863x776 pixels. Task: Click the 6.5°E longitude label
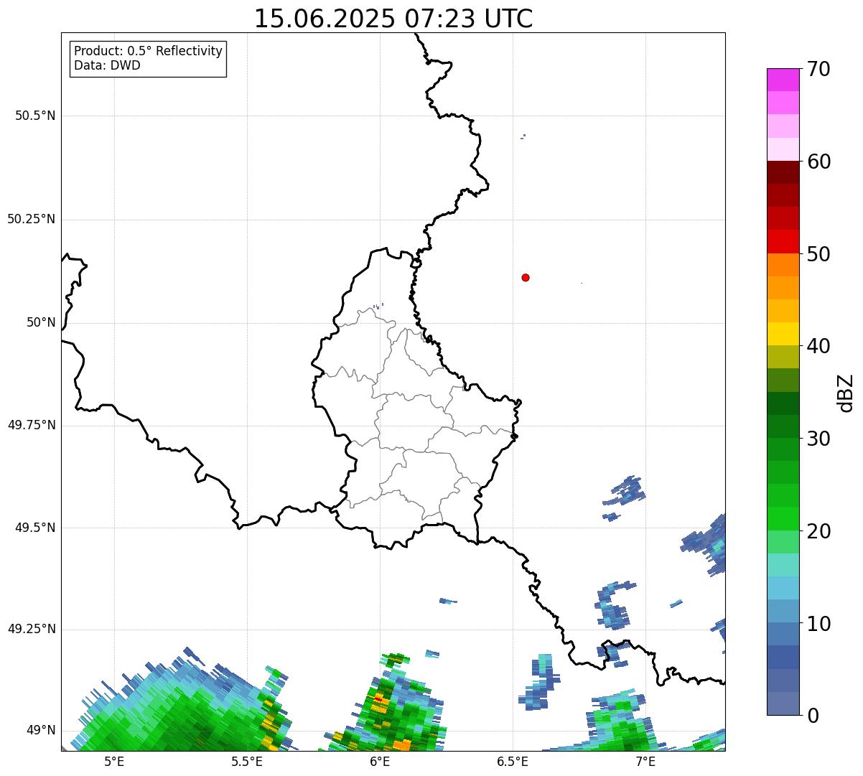coord(513,762)
